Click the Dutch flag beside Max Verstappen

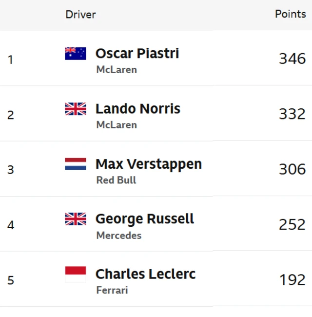(76, 164)
